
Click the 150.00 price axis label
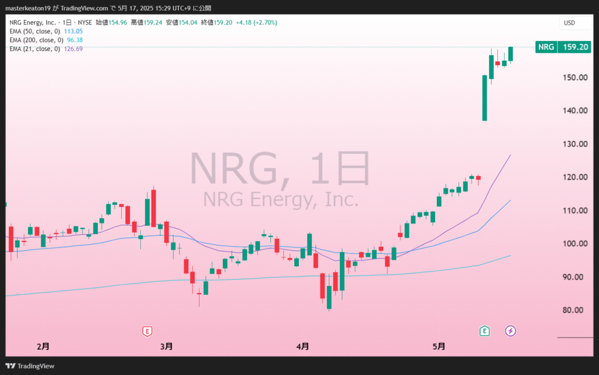[575, 78]
